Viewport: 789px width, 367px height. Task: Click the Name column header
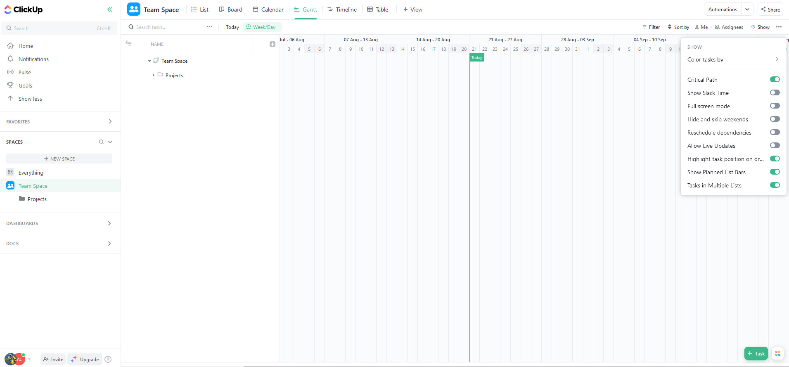(157, 44)
